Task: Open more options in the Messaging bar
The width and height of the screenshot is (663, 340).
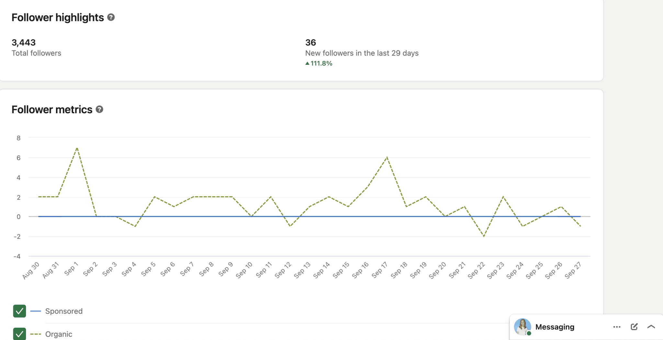Action: [616, 327]
